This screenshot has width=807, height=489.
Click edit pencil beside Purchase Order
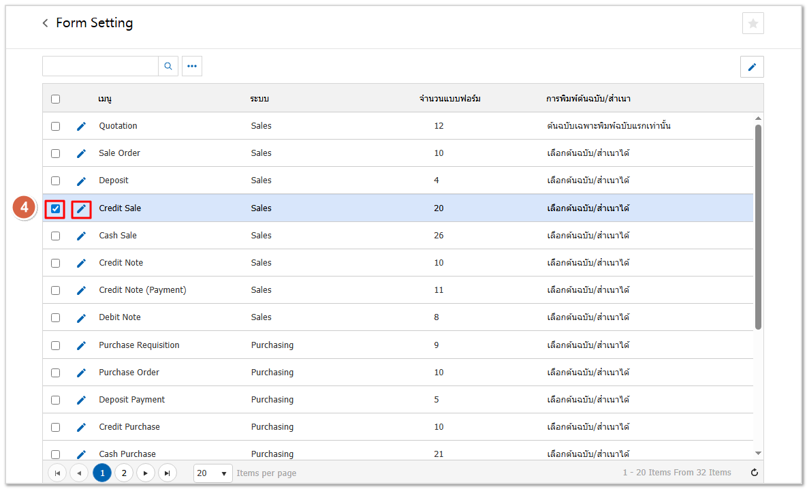click(81, 373)
